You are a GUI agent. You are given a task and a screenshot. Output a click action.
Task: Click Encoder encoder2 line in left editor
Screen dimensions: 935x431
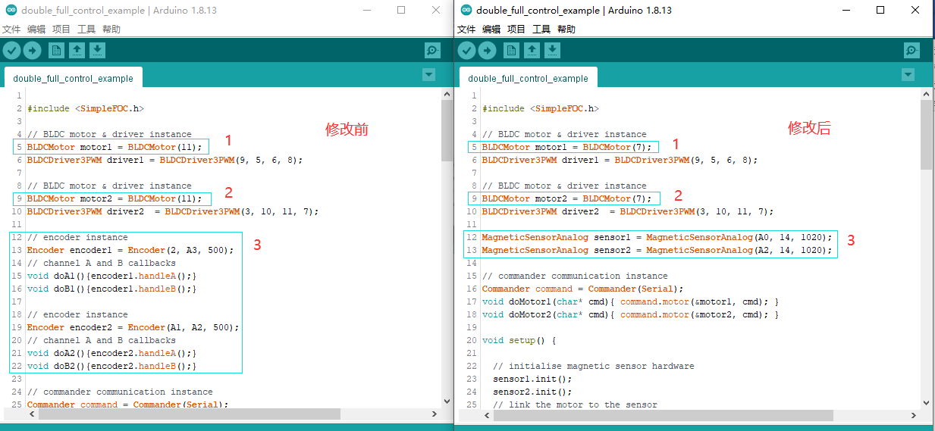point(133,327)
